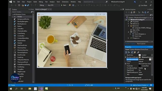Click the Refresh icon in Solution Explorer
162x91 pixels.
145,12
